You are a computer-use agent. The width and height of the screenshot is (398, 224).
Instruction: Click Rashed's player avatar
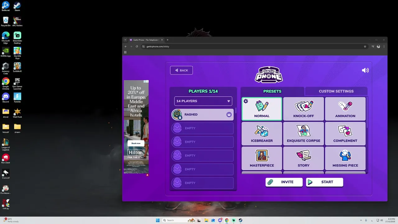[177, 114]
